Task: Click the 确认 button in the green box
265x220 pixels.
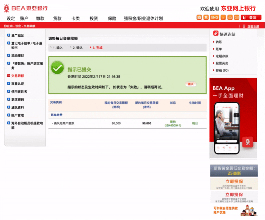Action: pos(191,84)
